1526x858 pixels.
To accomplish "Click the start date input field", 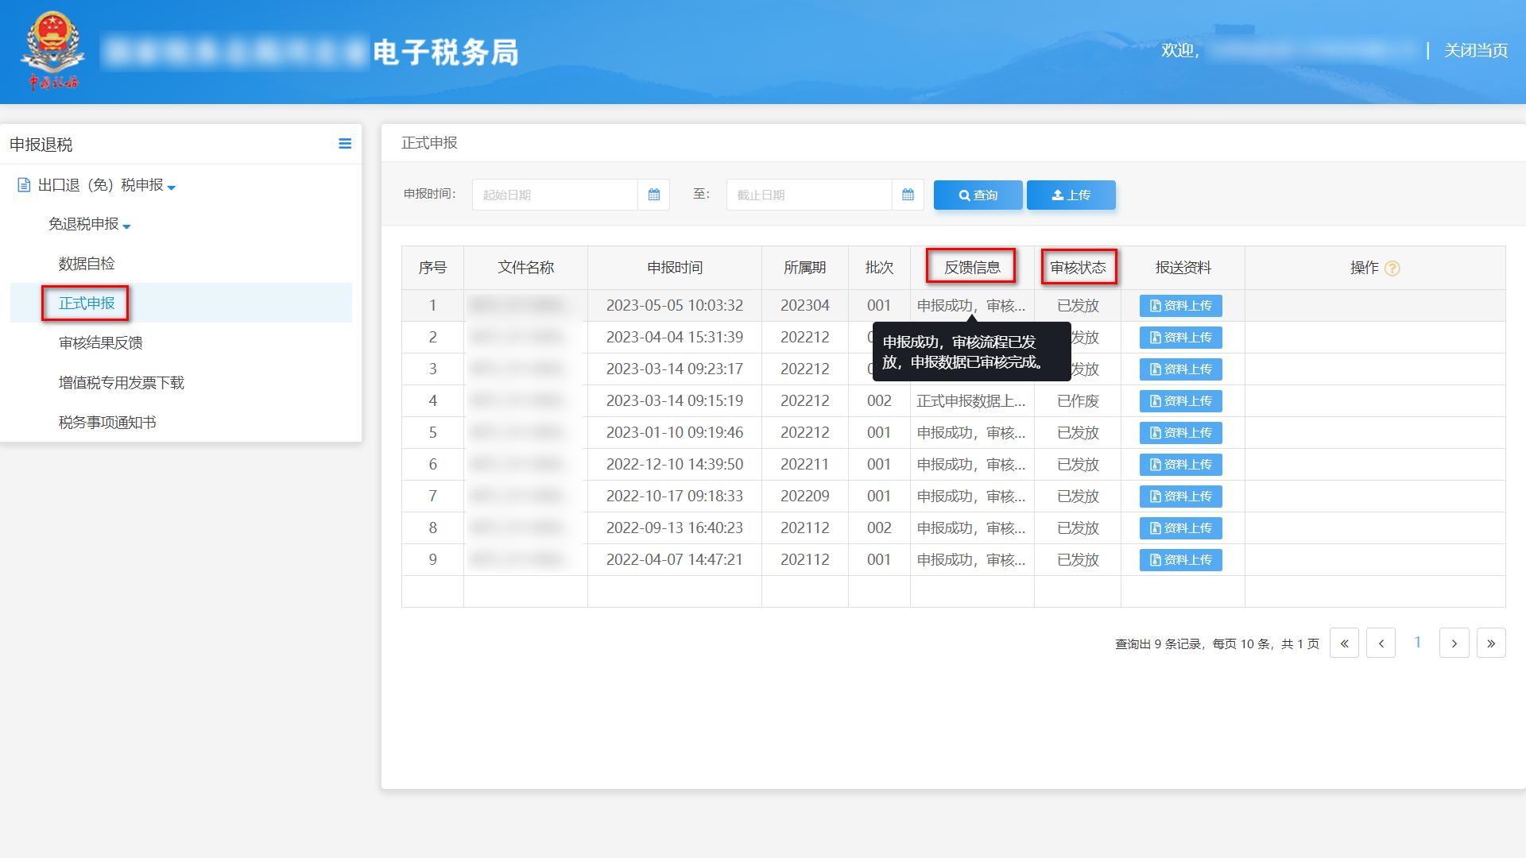I will tap(556, 195).
